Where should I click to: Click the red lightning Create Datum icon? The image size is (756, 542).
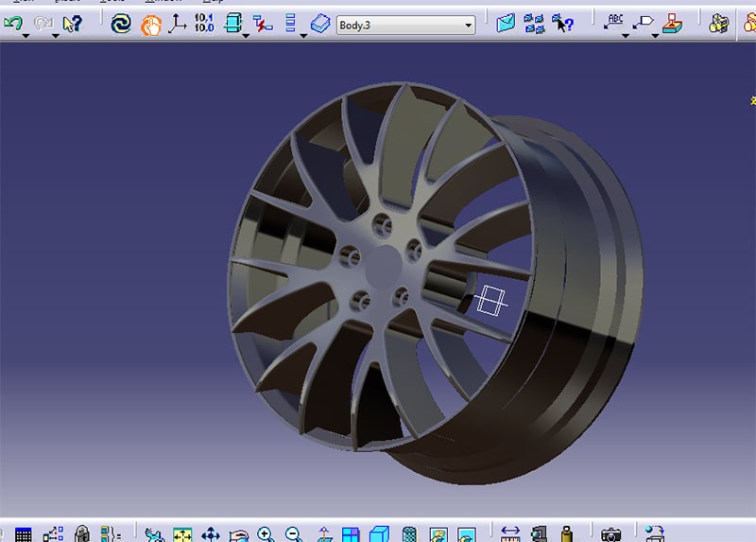(263, 23)
